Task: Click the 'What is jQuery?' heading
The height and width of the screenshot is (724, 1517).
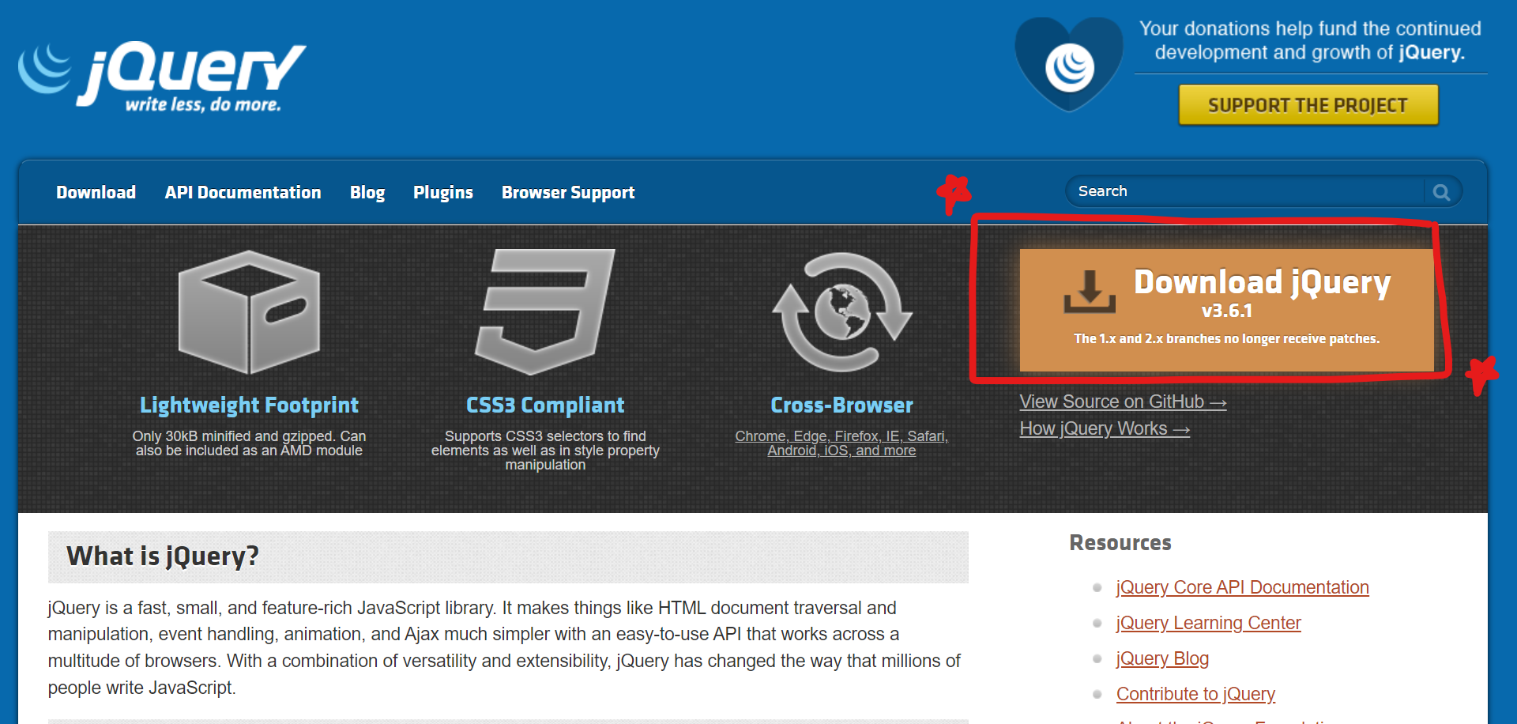Action: point(163,556)
